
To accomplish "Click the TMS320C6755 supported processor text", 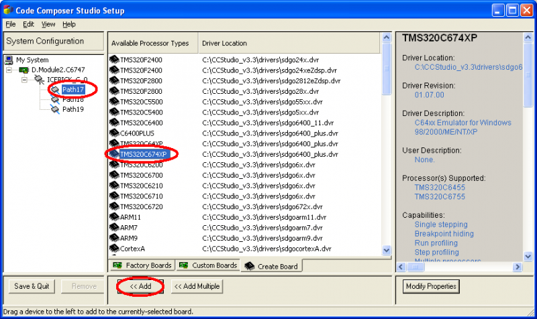I will (440, 196).
